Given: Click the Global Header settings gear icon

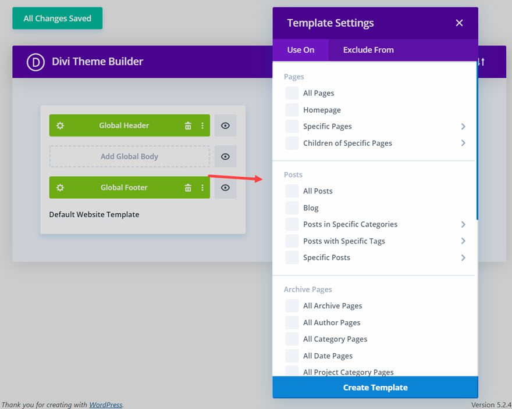Looking at the screenshot, I should click(x=60, y=125).
